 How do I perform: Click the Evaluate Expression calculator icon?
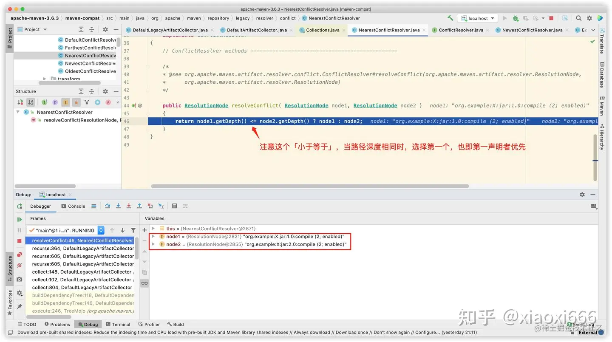click(174, 206)
